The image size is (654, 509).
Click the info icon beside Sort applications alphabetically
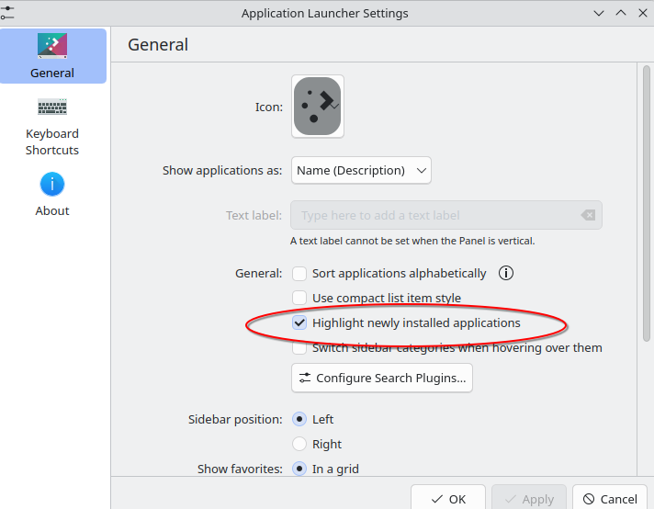pyautogui.click(x=506, y=273)
